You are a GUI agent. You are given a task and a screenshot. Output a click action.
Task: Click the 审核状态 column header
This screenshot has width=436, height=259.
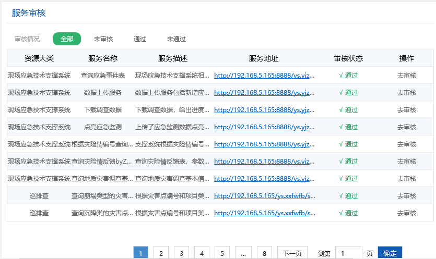tap(348, 58)
